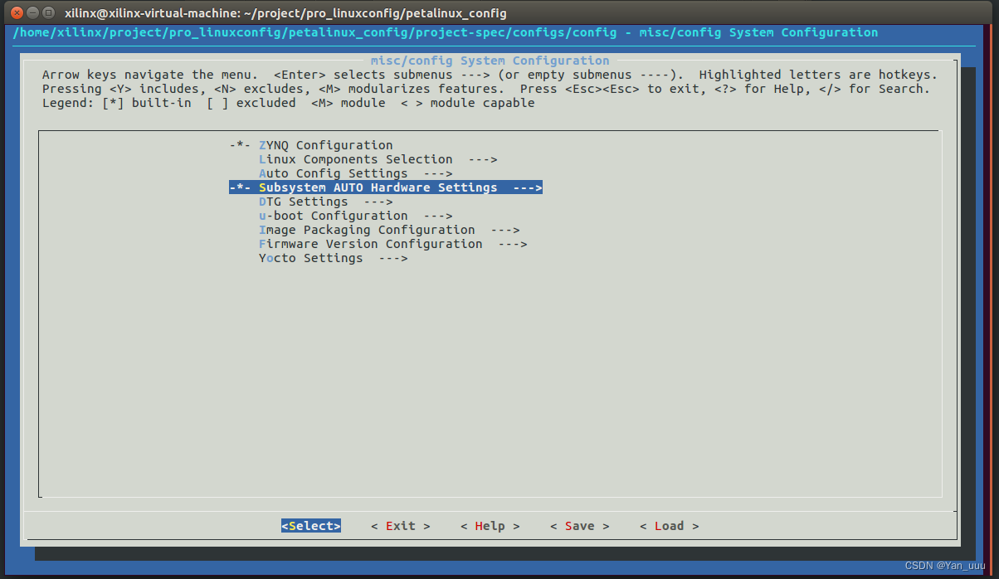Expand the Yocto Settings submenu

tap(311, 257)
